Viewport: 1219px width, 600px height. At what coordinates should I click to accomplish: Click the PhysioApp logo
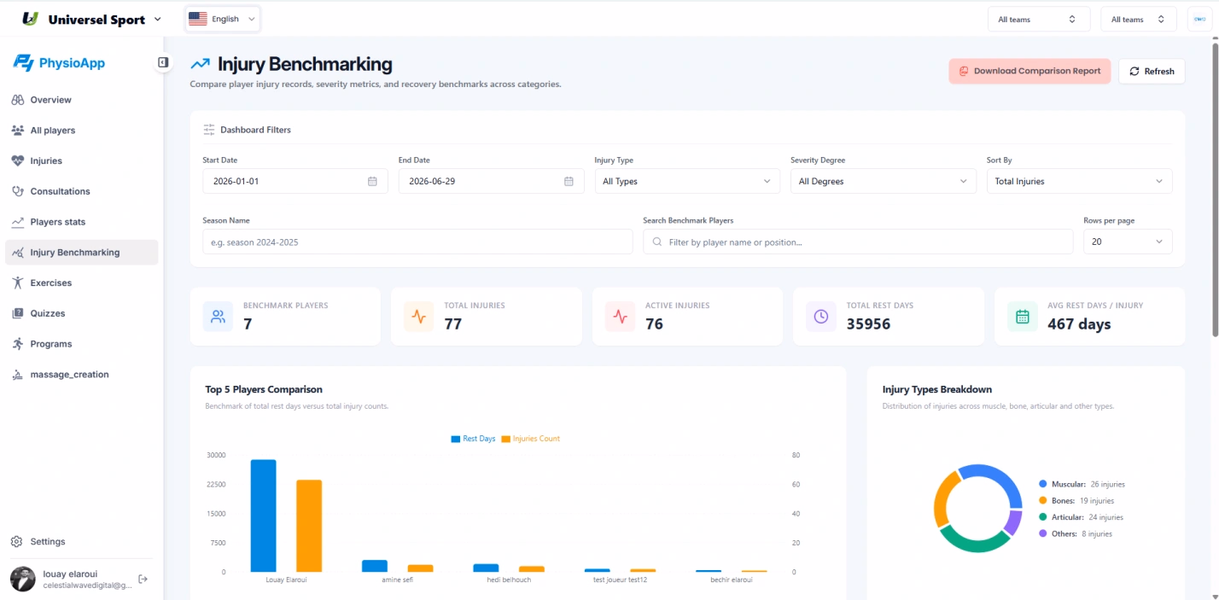(60, 62)
